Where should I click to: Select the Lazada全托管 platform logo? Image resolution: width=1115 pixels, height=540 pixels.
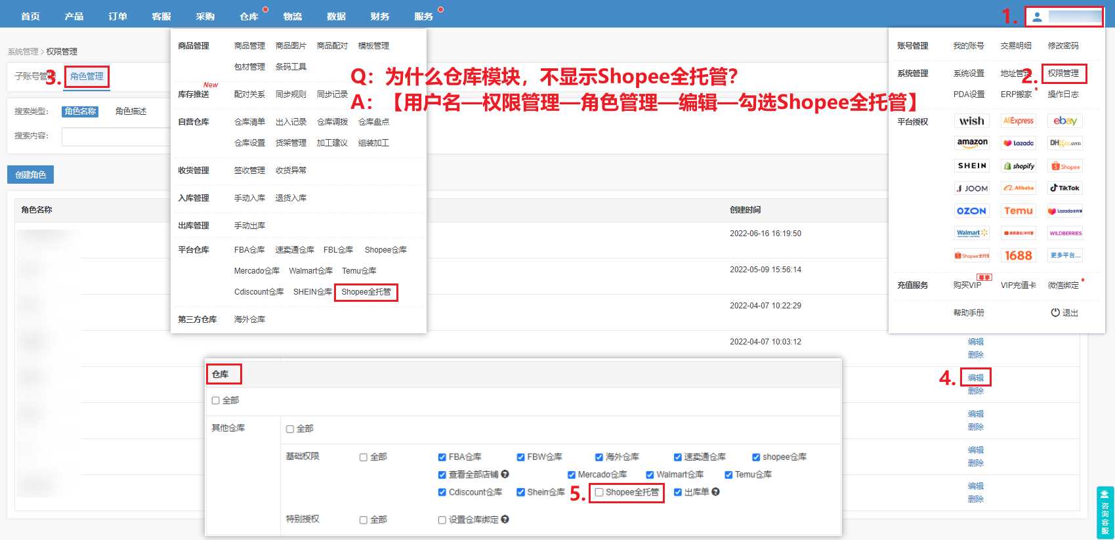tap(1065, 211)
